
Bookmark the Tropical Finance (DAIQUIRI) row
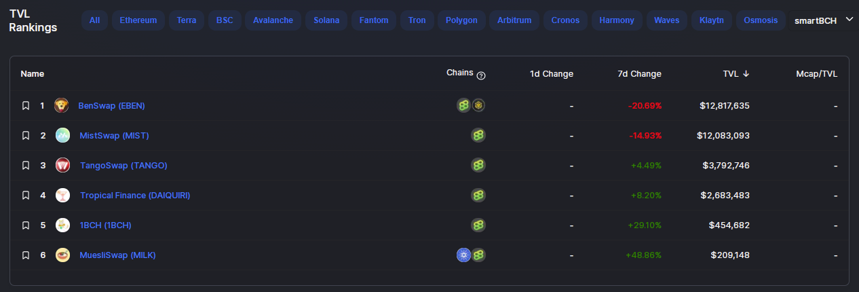coord(26,196)
